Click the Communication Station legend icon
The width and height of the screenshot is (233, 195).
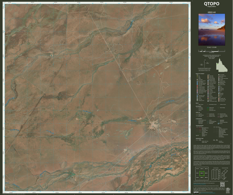coord(208,101)
